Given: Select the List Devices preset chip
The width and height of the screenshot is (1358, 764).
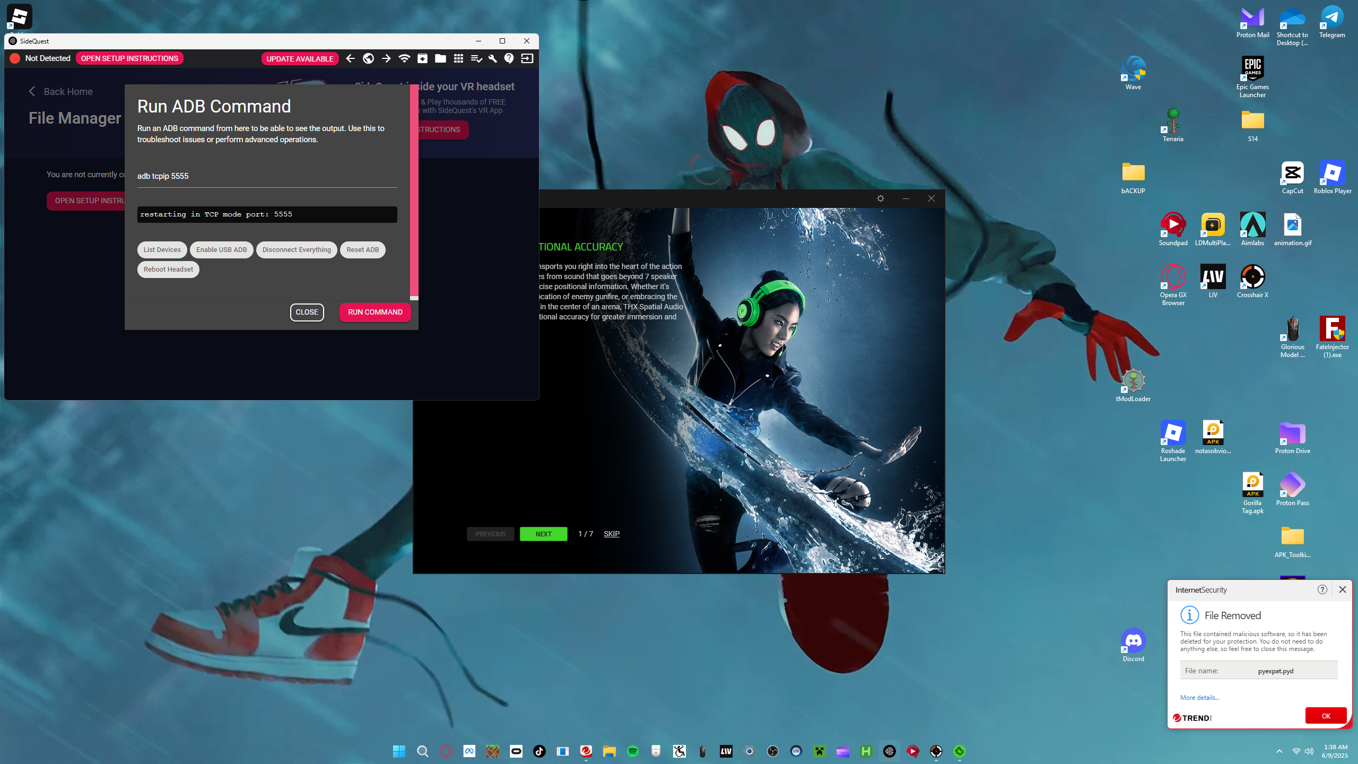Looking at the screenshot, I should [x=162, y=250].
